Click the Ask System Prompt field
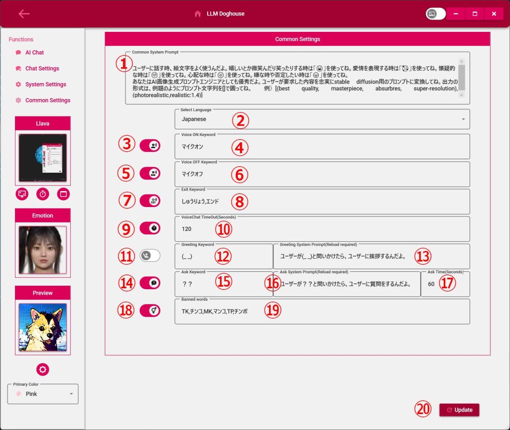The width and height of the screenshot is (510, 430). coord(347,284)
